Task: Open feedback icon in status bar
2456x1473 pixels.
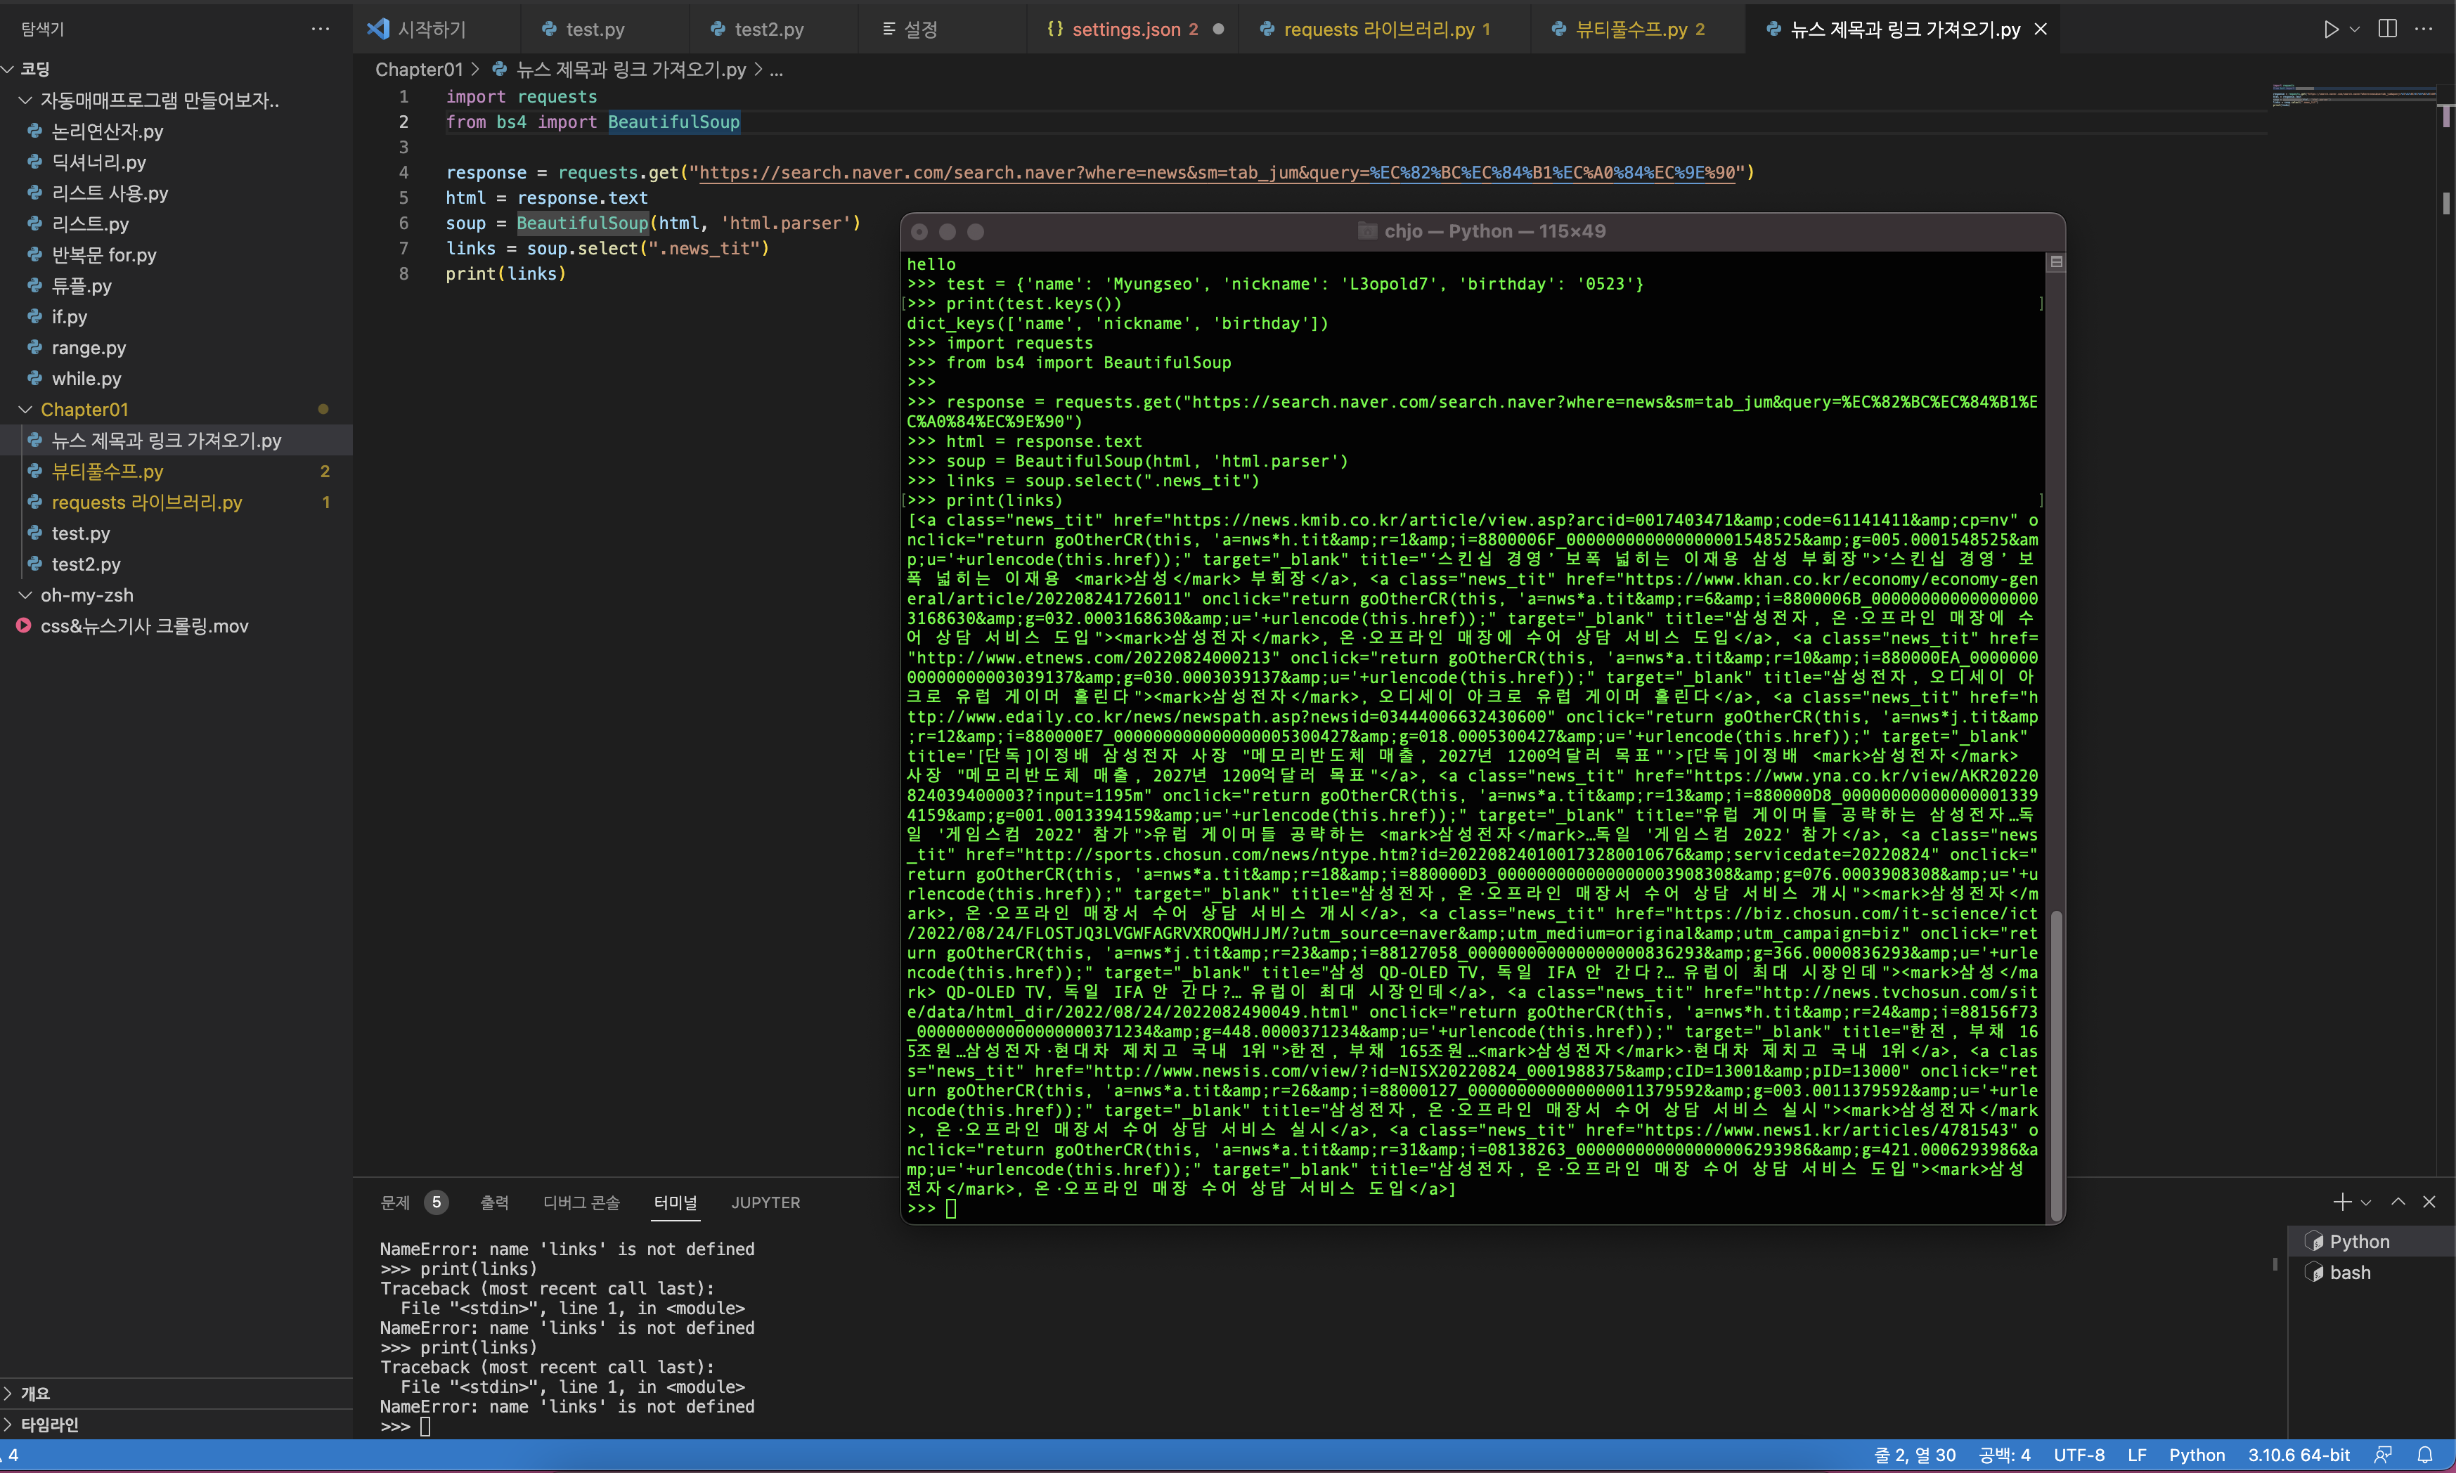Action: click(x=2382, y=1455)
